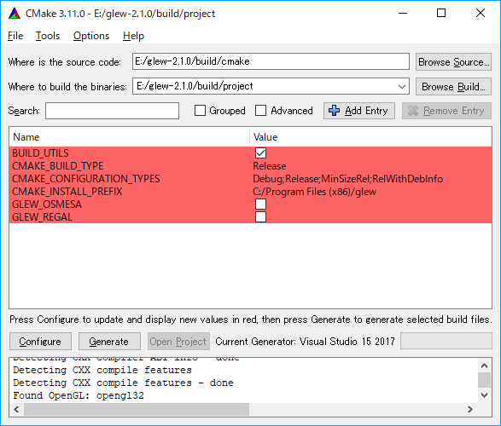
Task: Enable the Grouped checkbox
Action: click(200, 111)
